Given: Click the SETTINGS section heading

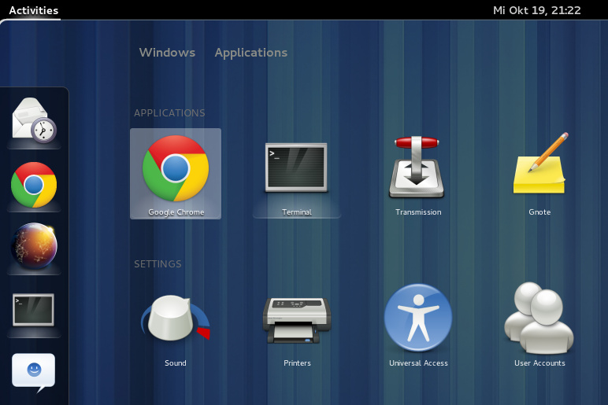Looking at the screenshot, I should (x=158, y=264).
